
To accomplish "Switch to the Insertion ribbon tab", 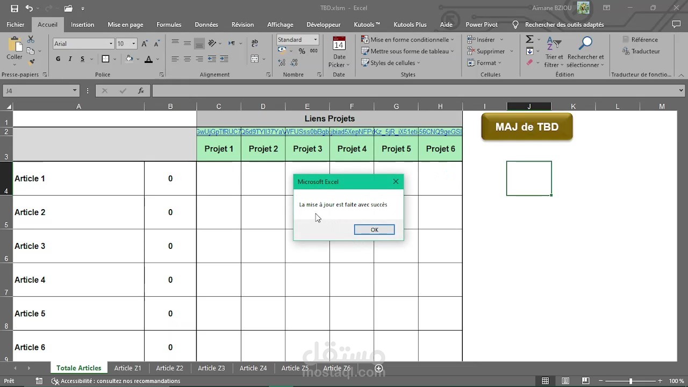I will [82, 25].
